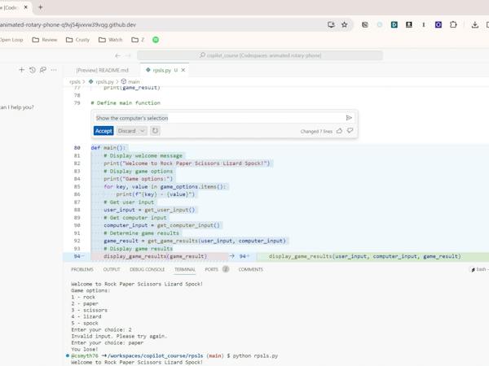This screenshot has height=366, width=489.
Task: Click line number 85 in the gutter
Action: 77,186
